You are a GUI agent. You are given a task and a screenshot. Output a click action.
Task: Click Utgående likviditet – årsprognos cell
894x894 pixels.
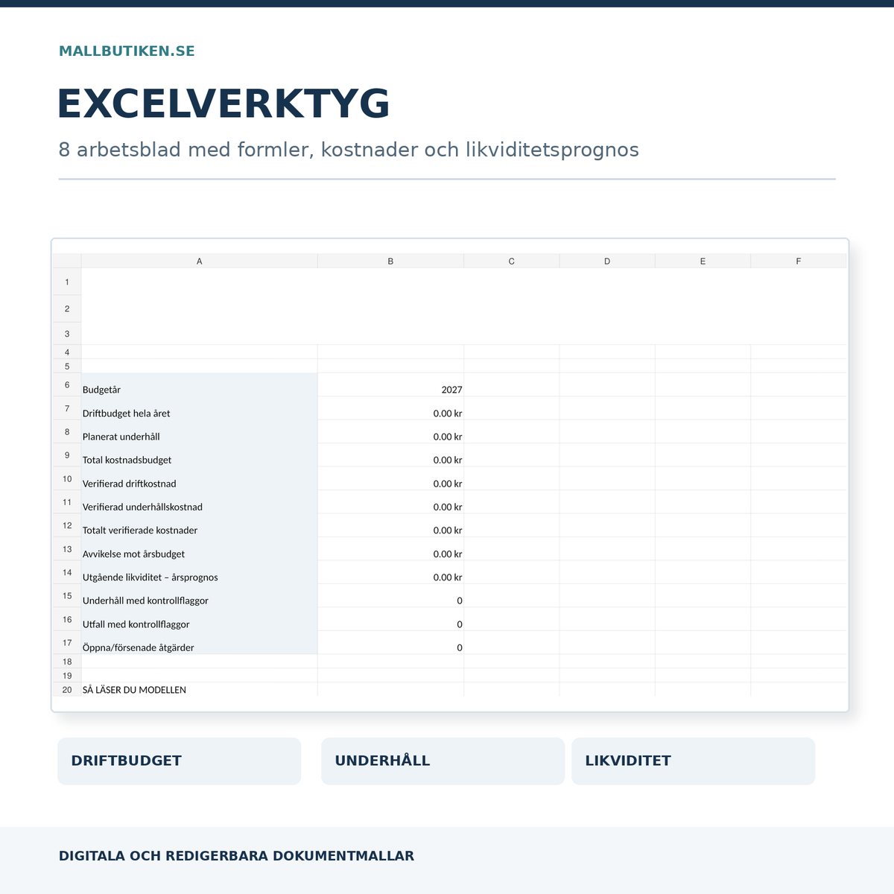click(x=199, y=573)
